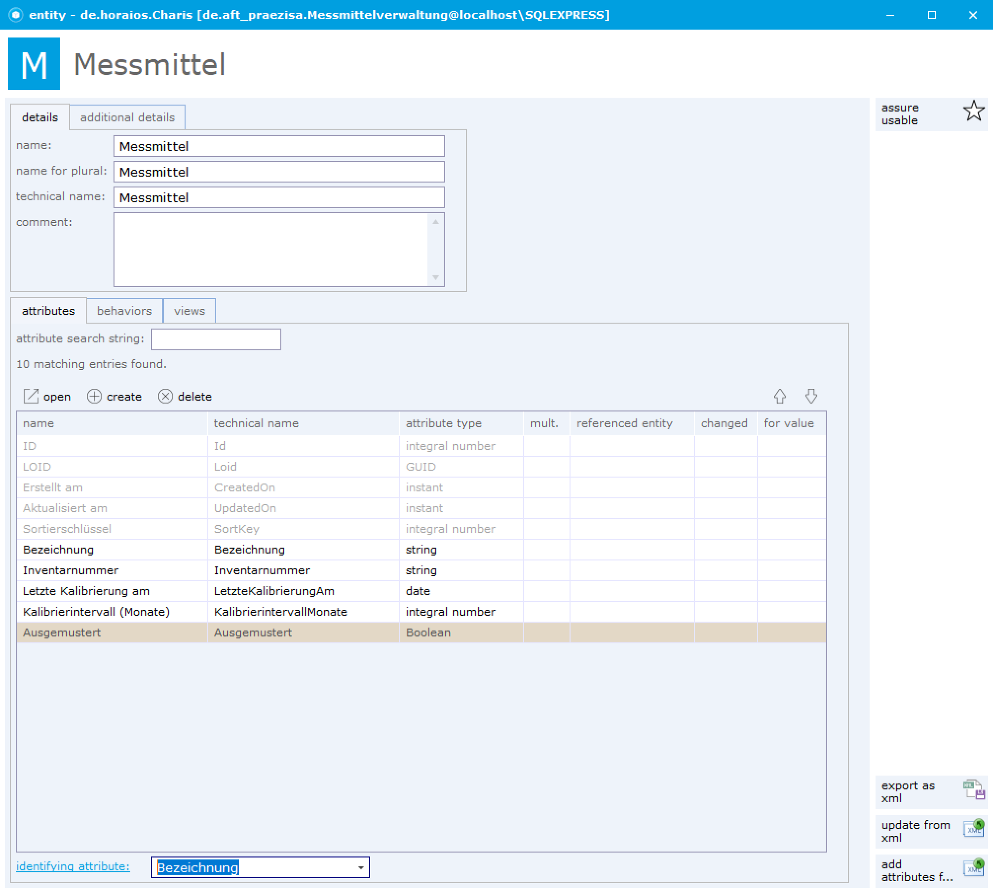Sort by attribute type column header
This screenshot has height=893, width=993.
tap(461, 423)
